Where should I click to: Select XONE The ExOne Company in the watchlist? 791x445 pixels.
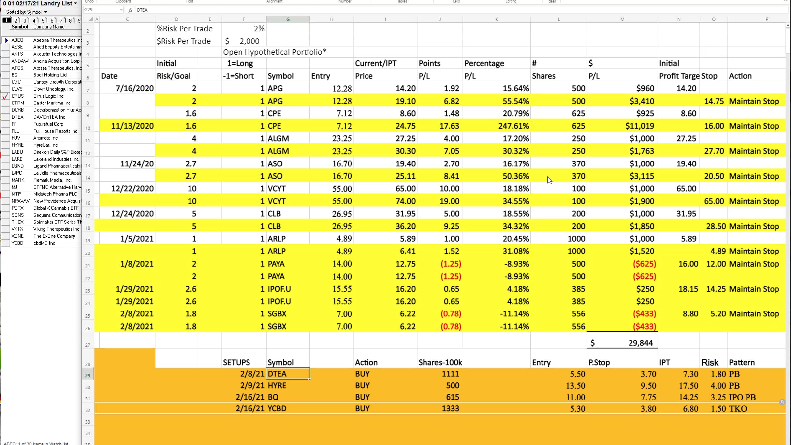[46, 236]
